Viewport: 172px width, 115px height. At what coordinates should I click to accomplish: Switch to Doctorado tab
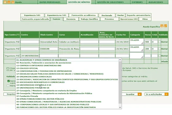(x=107, y=15)
